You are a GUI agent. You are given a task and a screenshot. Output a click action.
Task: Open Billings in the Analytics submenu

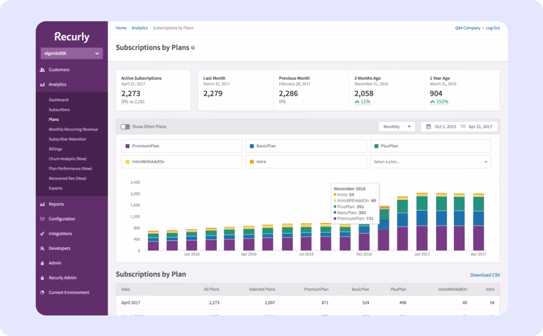[x=55, y=149]
